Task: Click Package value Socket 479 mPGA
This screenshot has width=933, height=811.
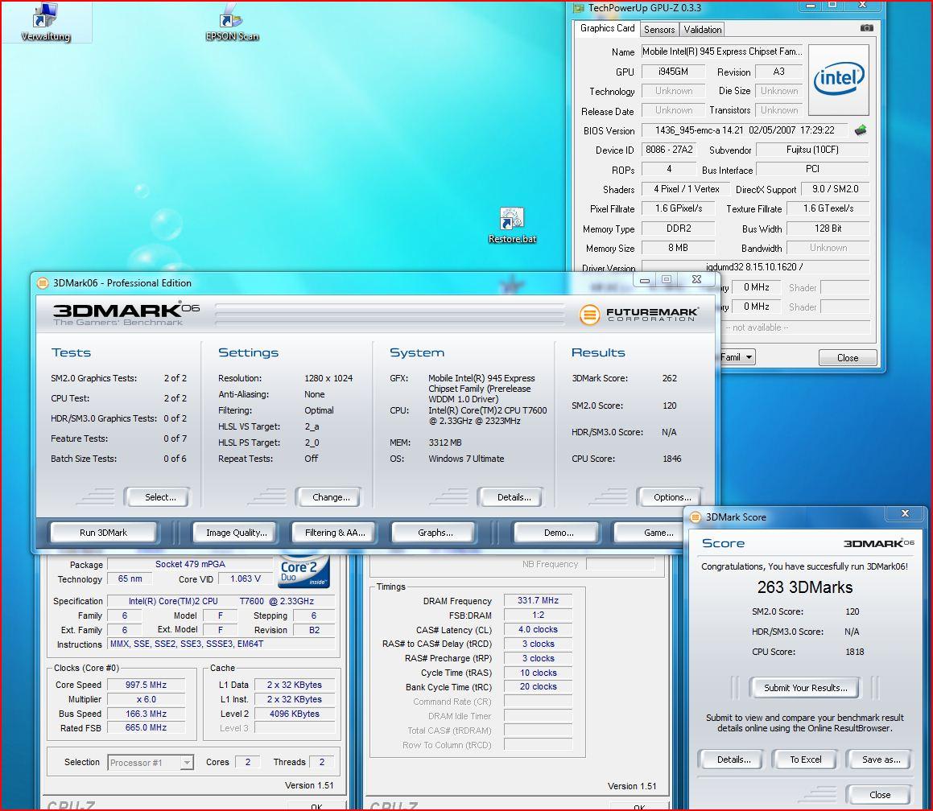Action: [190, 564]
